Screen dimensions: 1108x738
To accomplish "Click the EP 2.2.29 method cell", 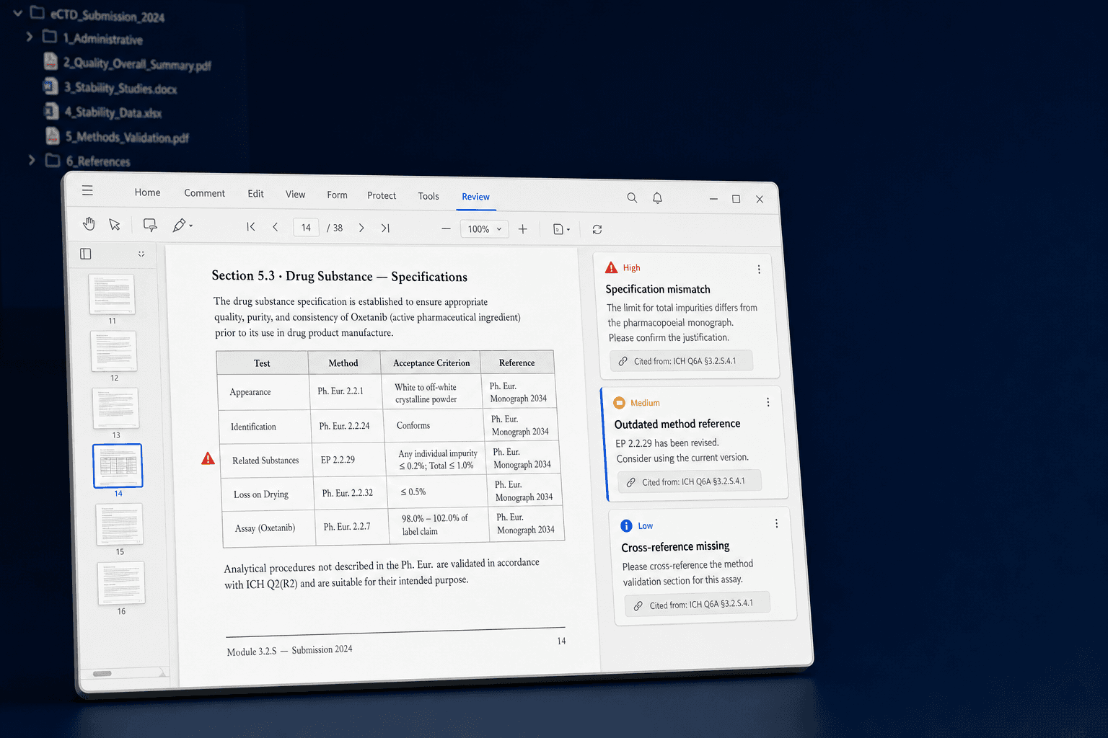I will click(349, 459).
